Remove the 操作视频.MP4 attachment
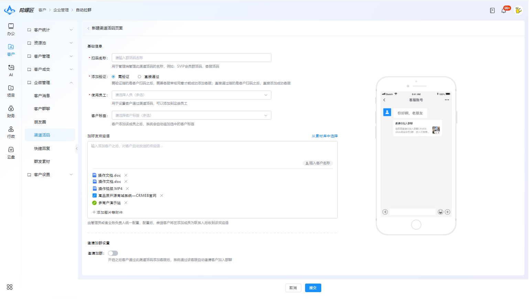The width and height of the screenshot is (529, 299). click(x=127, y=189)
